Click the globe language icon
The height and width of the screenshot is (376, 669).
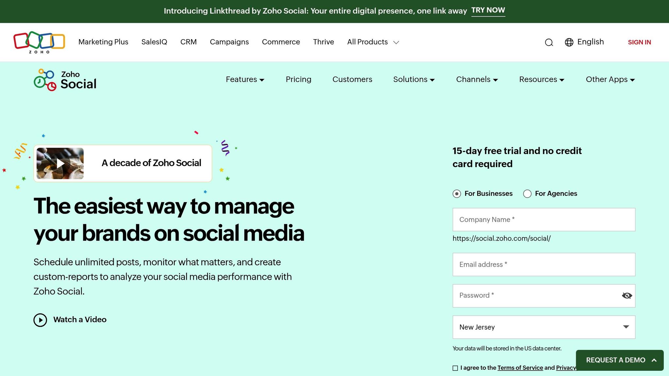pos(569,42)
